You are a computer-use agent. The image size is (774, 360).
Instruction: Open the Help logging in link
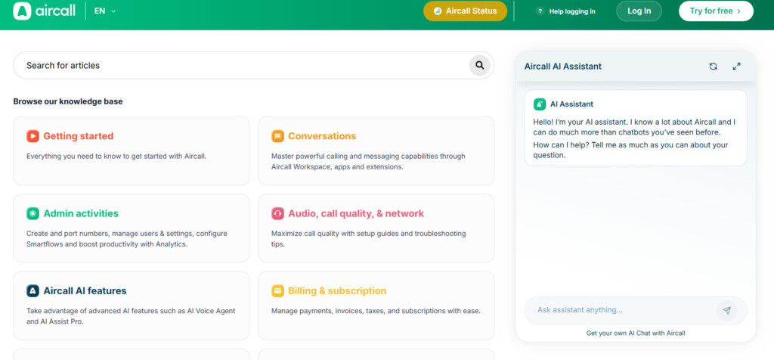[x=572, y=11]
